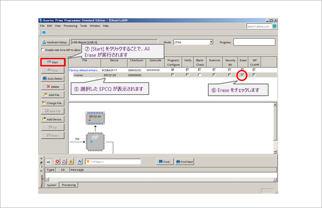This screenshot has width=322, height=208.
Task: Open the Window menu
Action: pyautogui.click(x=95, y=26)
